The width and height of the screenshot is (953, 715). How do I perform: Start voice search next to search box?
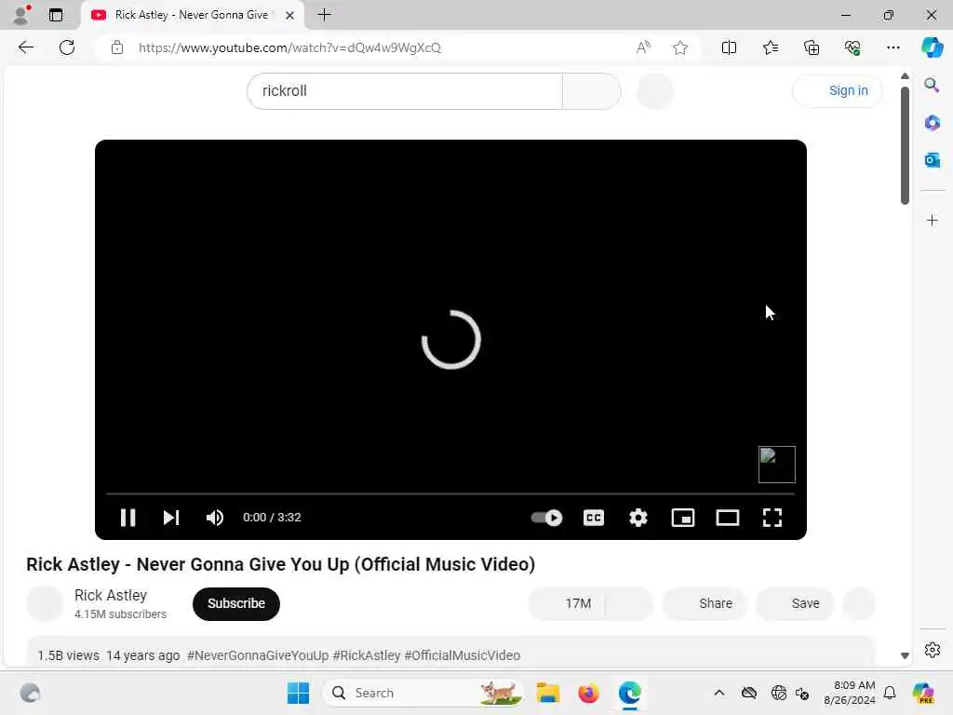tap(655, 91)
